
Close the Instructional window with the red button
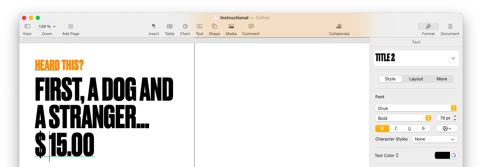24,18
